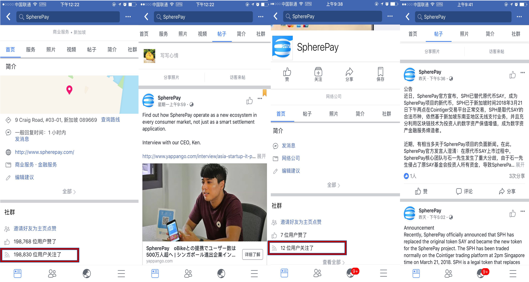This screenshot has height=282, width=529.
Task: Expand 展开 after the yappango interview URL
Action: tap(261, 156)
